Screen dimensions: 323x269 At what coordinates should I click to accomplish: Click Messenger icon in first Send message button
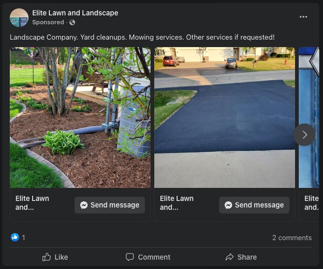(x=84, y=205)
